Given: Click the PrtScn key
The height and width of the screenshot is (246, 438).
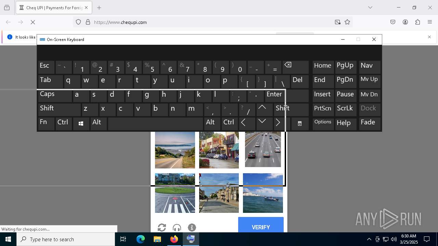Looking at the screenshot, I should tap(323, 109).
